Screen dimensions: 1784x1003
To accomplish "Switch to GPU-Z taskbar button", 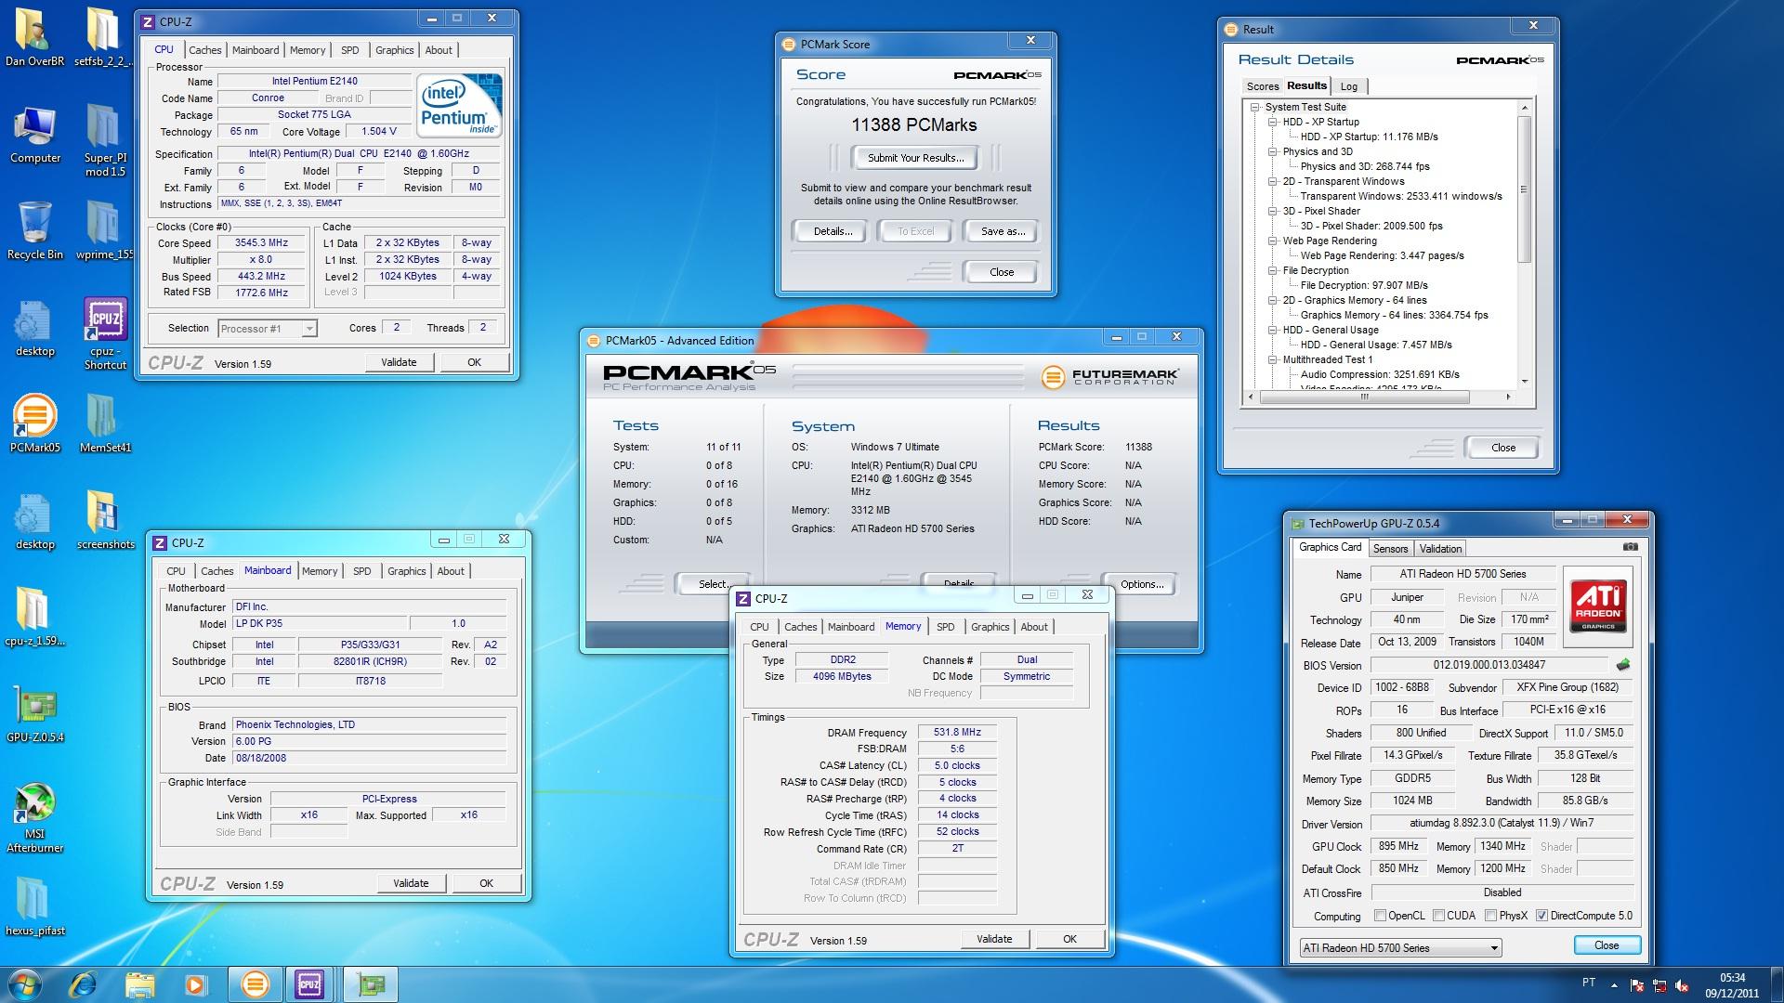I will tap(371, 983).
